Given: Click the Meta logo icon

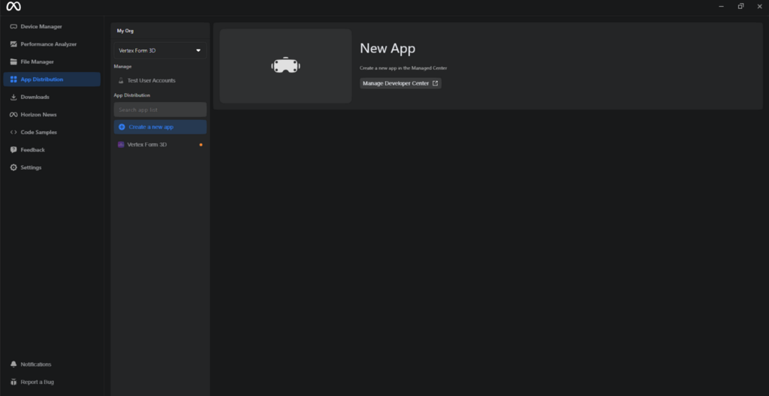Looking at the screenshot, I should 14,7.
